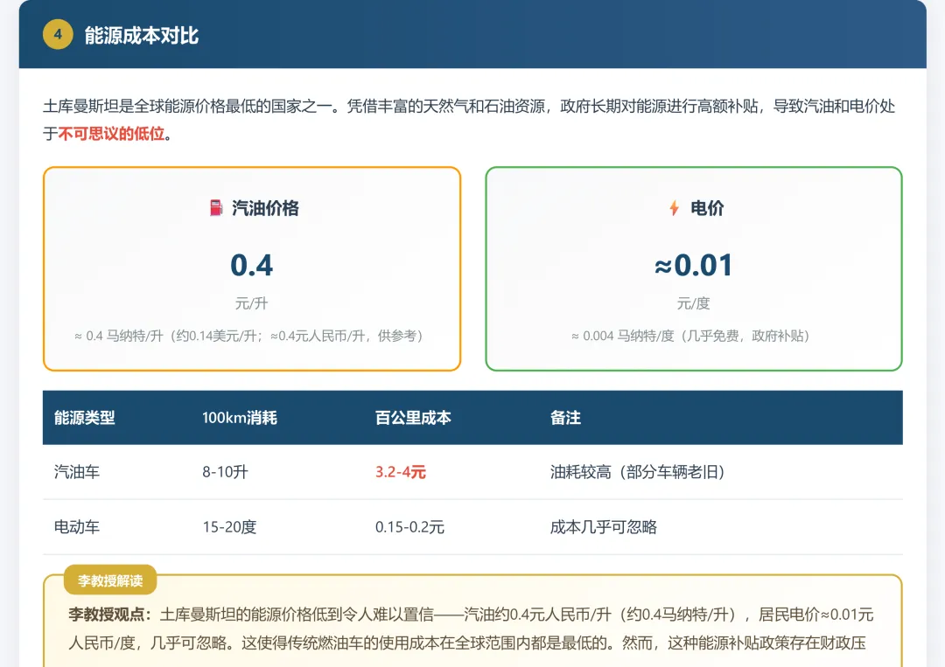This screenshot has height=667, width=945.
Task: Toggle the electricity price card selection
Action: 694,268
